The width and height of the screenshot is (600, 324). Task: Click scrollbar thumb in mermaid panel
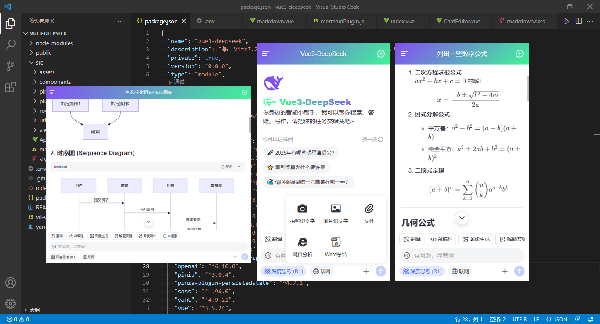pos(250,125)
